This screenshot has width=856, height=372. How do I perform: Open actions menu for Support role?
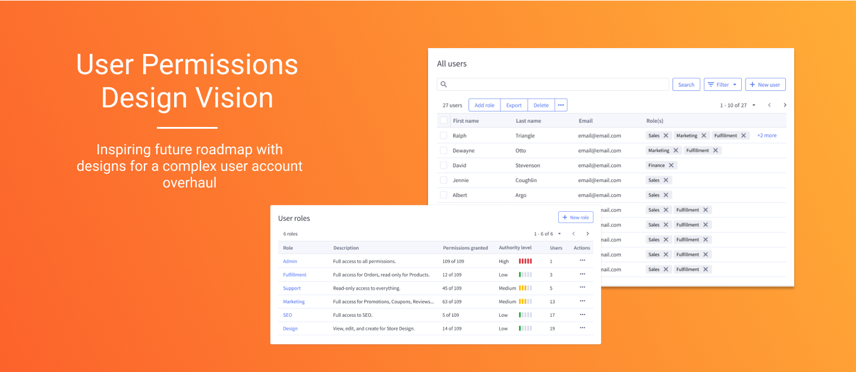pyautogui.click(x=582, y=288)
